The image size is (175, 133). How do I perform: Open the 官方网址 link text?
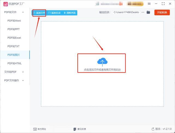coord(42,129)
